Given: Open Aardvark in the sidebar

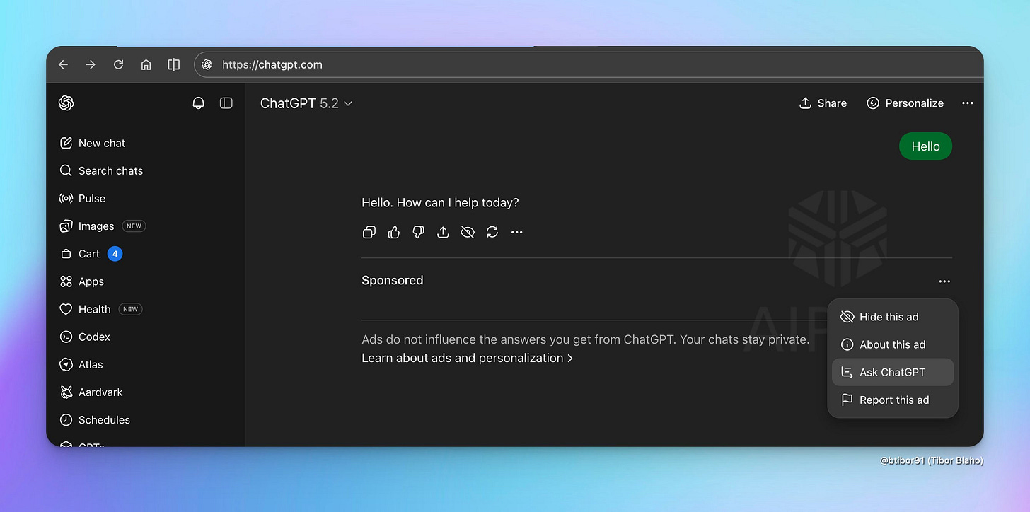Looking at the screenshot, I should [x=91, y=392].
